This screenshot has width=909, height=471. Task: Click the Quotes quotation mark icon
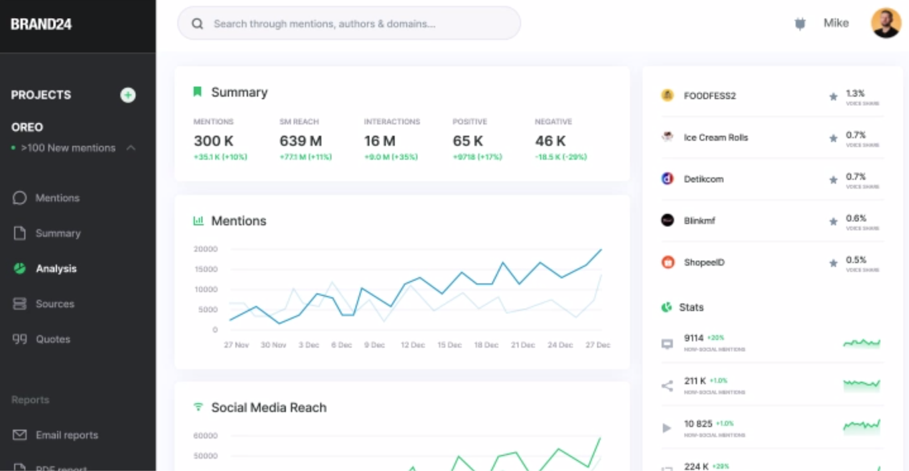[x=19, y=339]
